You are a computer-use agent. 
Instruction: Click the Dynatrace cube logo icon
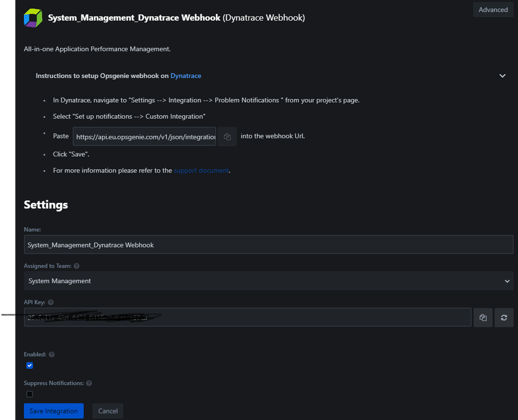[x=33, y=18]
